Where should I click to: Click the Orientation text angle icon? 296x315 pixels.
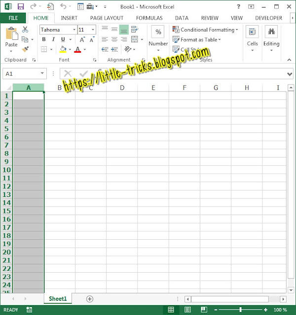point(128,49)
